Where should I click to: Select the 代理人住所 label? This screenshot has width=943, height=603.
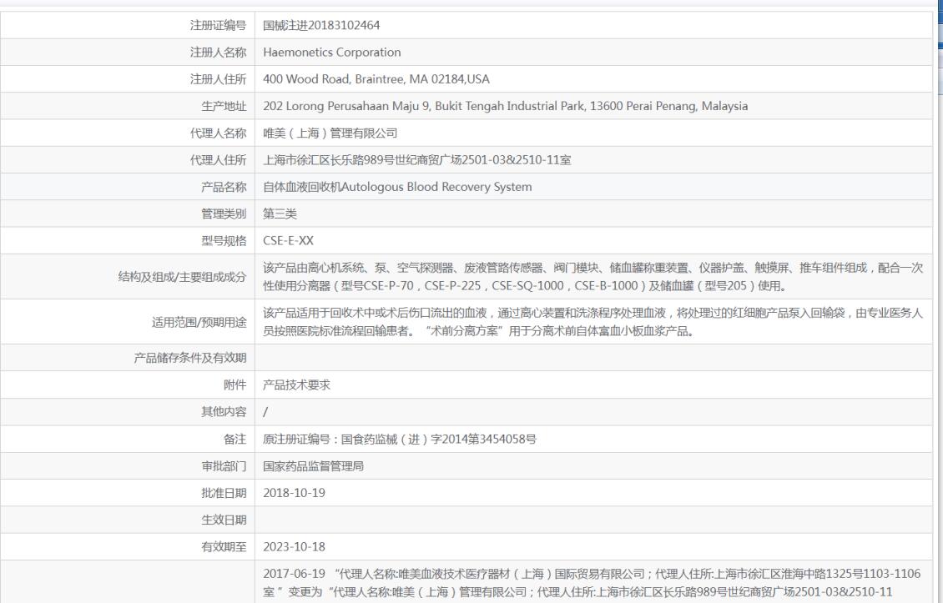[219, 160]
